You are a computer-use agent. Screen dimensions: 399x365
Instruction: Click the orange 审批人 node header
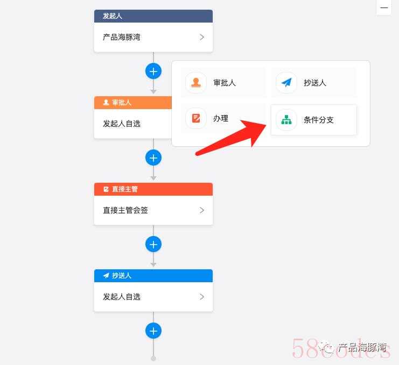133,103
